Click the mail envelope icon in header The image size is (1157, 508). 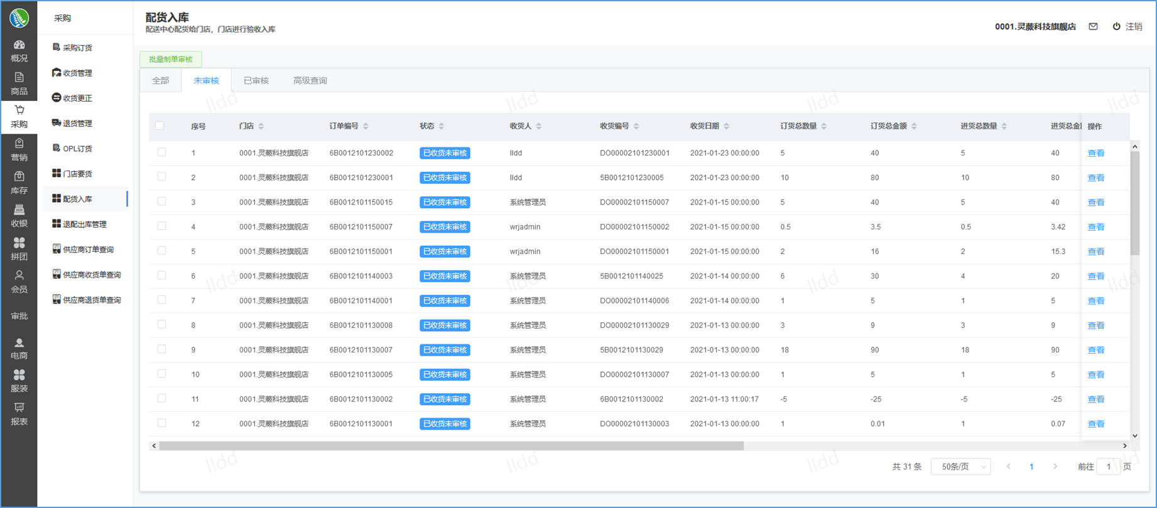click(x=1093, y=26)
